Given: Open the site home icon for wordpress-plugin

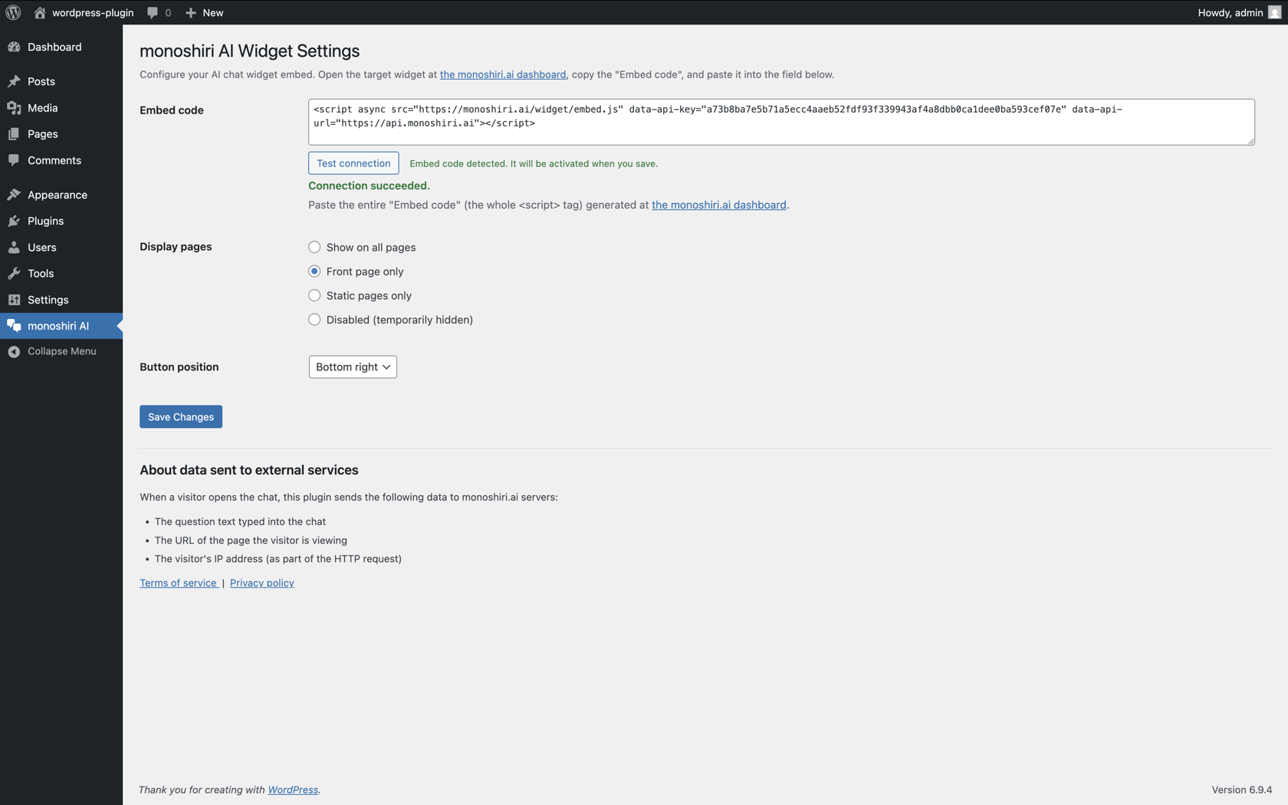Looking at the screenshot, I should [40, 12].
